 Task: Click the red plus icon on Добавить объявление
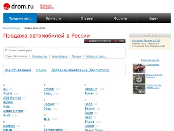87,41
